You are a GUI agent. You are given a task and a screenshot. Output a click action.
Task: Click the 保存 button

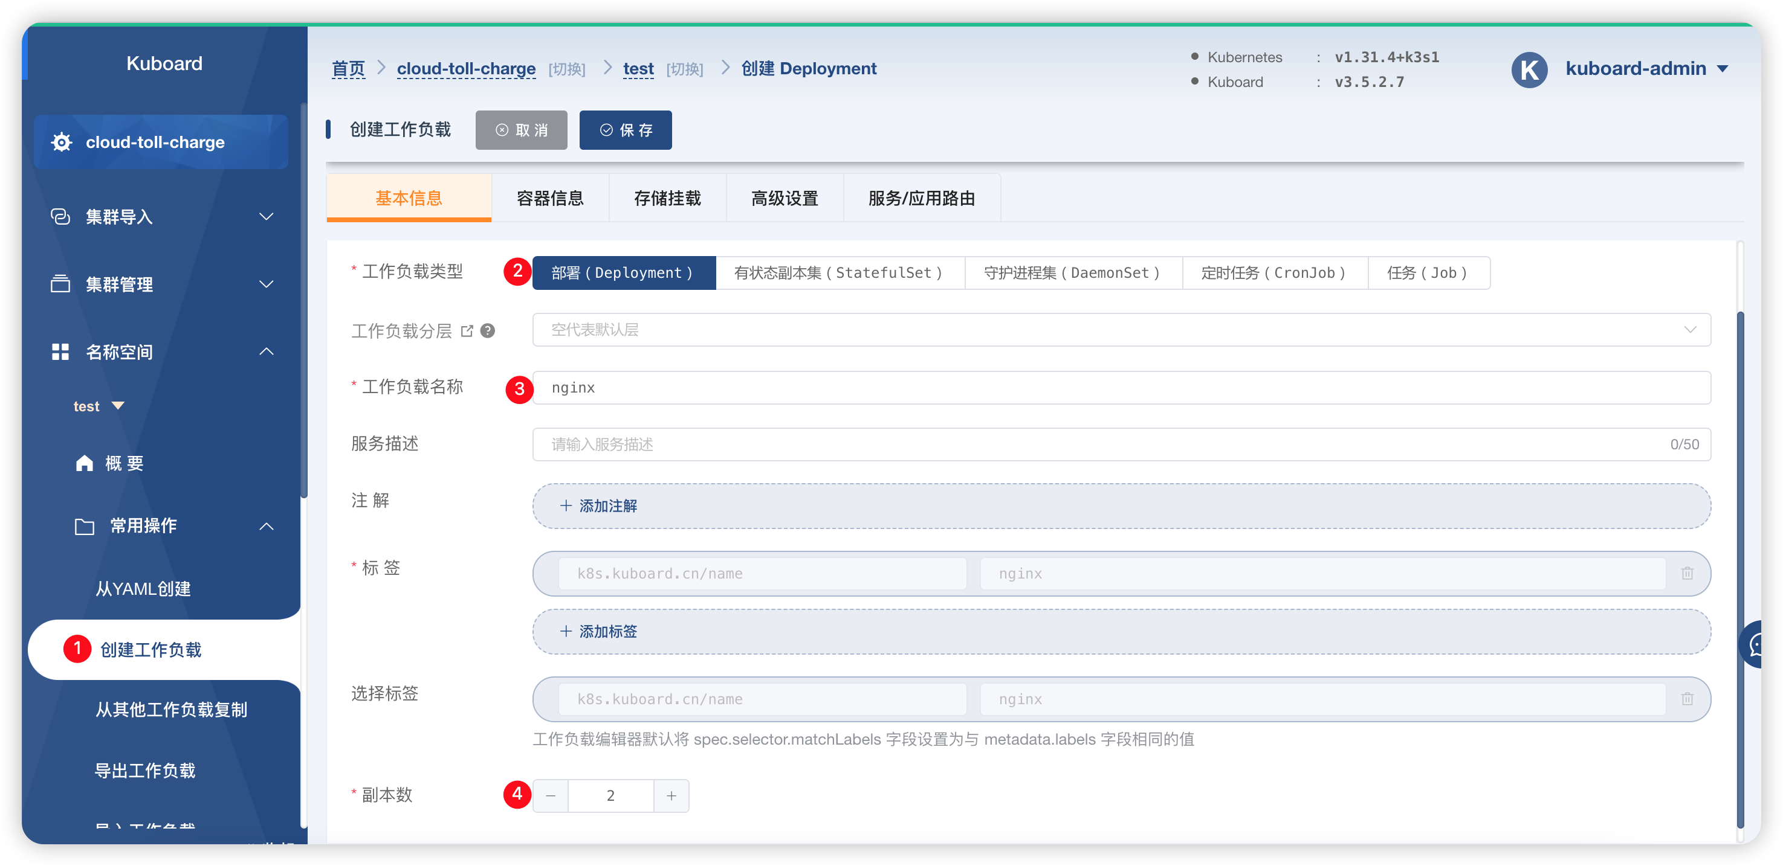[625, 130]
